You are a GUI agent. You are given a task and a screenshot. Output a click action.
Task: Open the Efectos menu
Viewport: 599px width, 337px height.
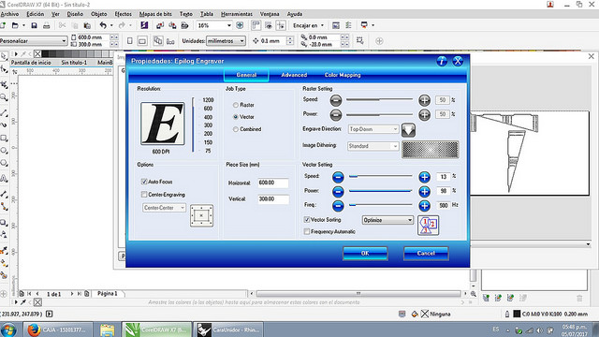click(123, 14)
